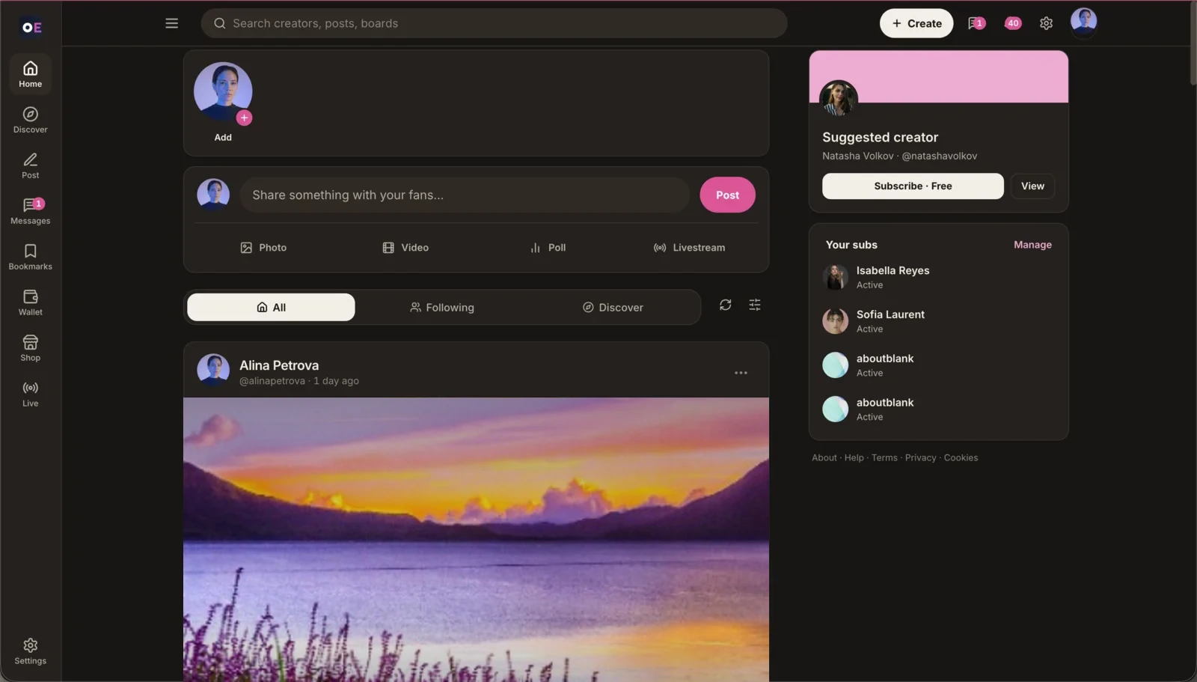Image resolution: width=1197 pixels, height=682 pixels.
Task: Open Alina Petrova's profile name
Action: [x=279, y=365]
